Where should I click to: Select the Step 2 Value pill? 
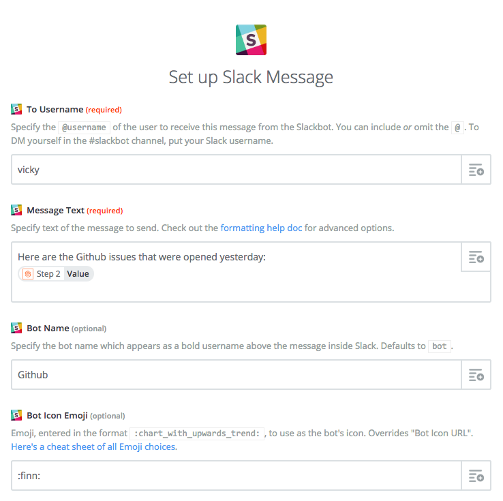(56, 274)
